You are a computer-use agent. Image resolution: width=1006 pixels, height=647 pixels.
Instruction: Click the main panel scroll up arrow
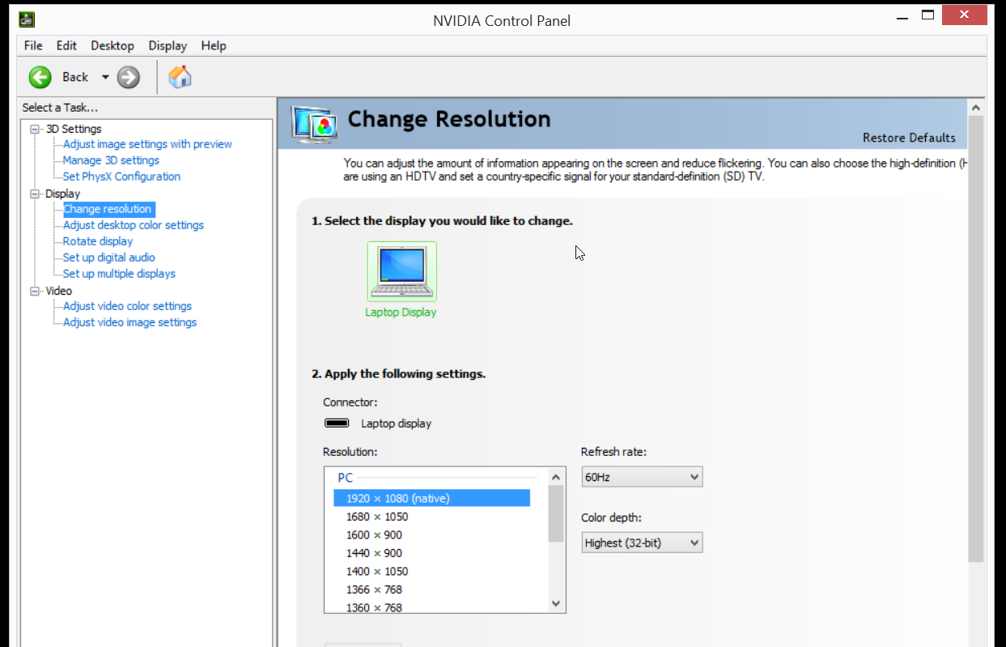976,107
